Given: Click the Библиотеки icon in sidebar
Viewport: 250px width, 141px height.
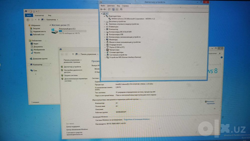Looking at the screenshot, I should click(30, 40).
